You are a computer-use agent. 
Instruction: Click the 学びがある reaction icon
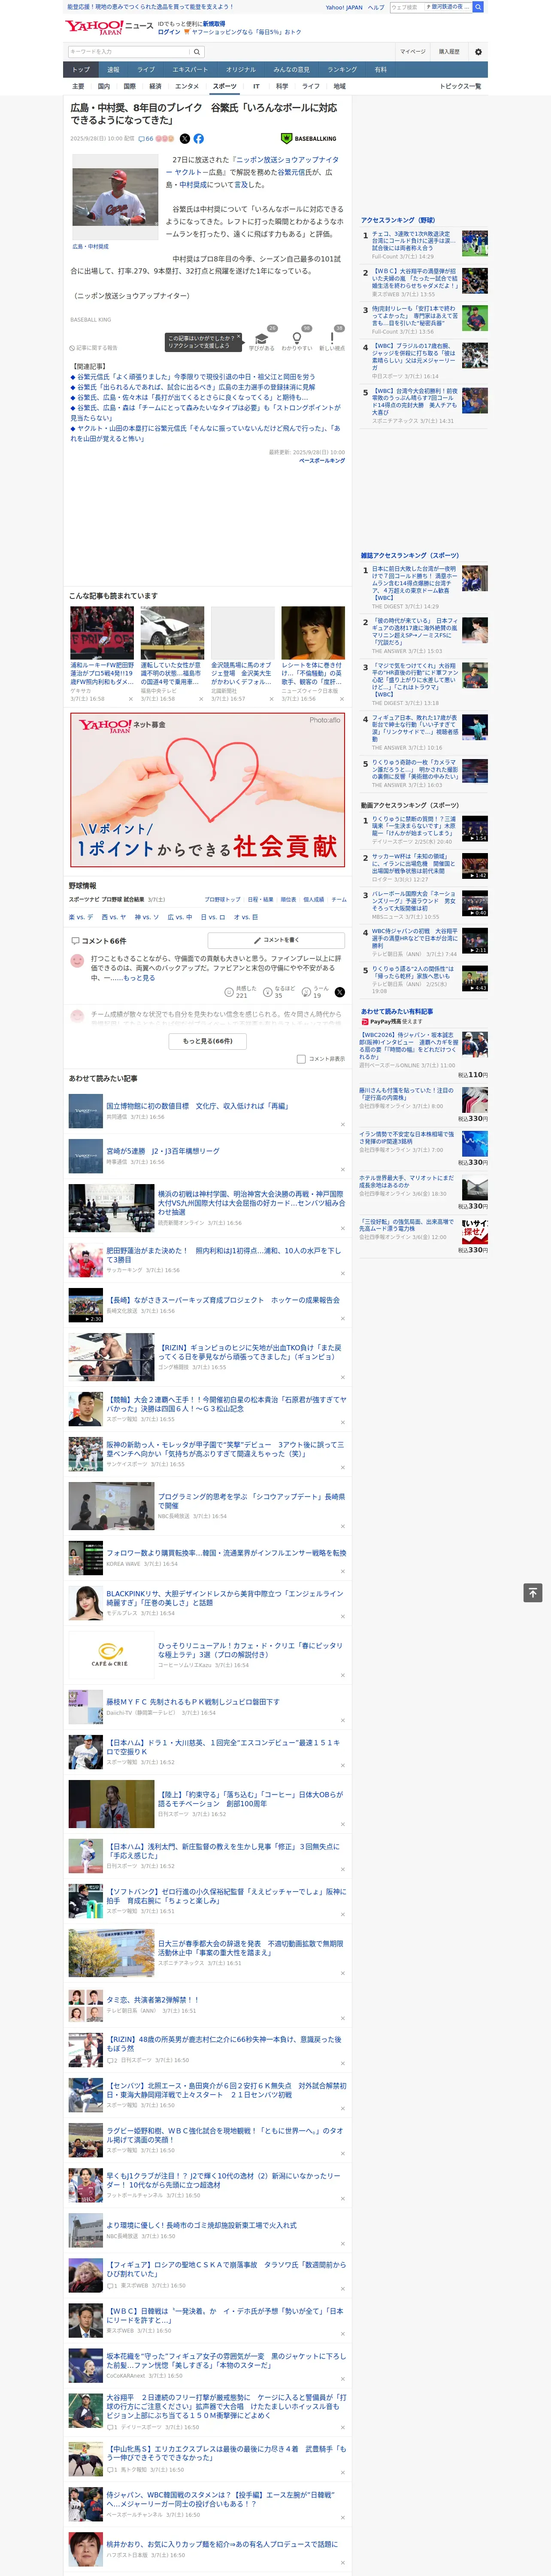(261, 338)
